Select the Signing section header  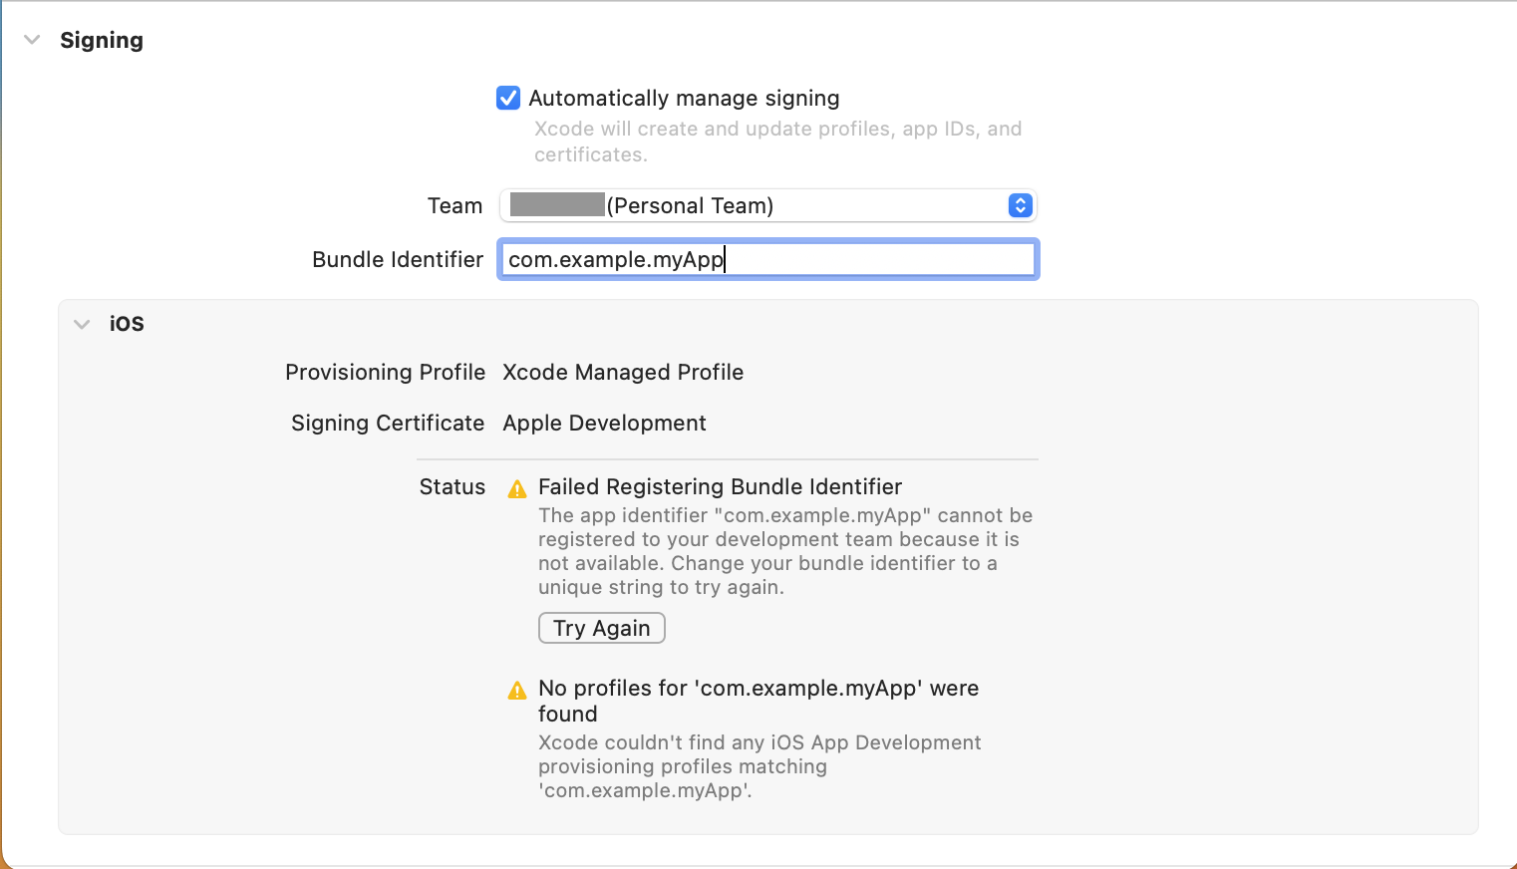(x=103, y=40)
